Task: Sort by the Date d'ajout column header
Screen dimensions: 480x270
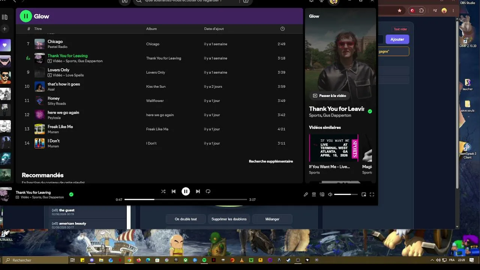Action: point(214,29)
